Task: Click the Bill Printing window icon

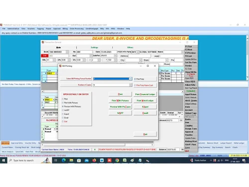Action: [61, 66]
